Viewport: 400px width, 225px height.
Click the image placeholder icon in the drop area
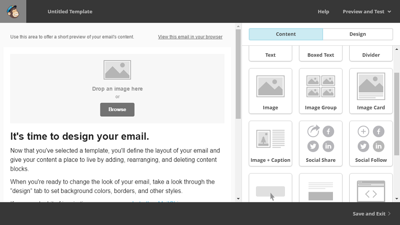(x=117, y=70)
